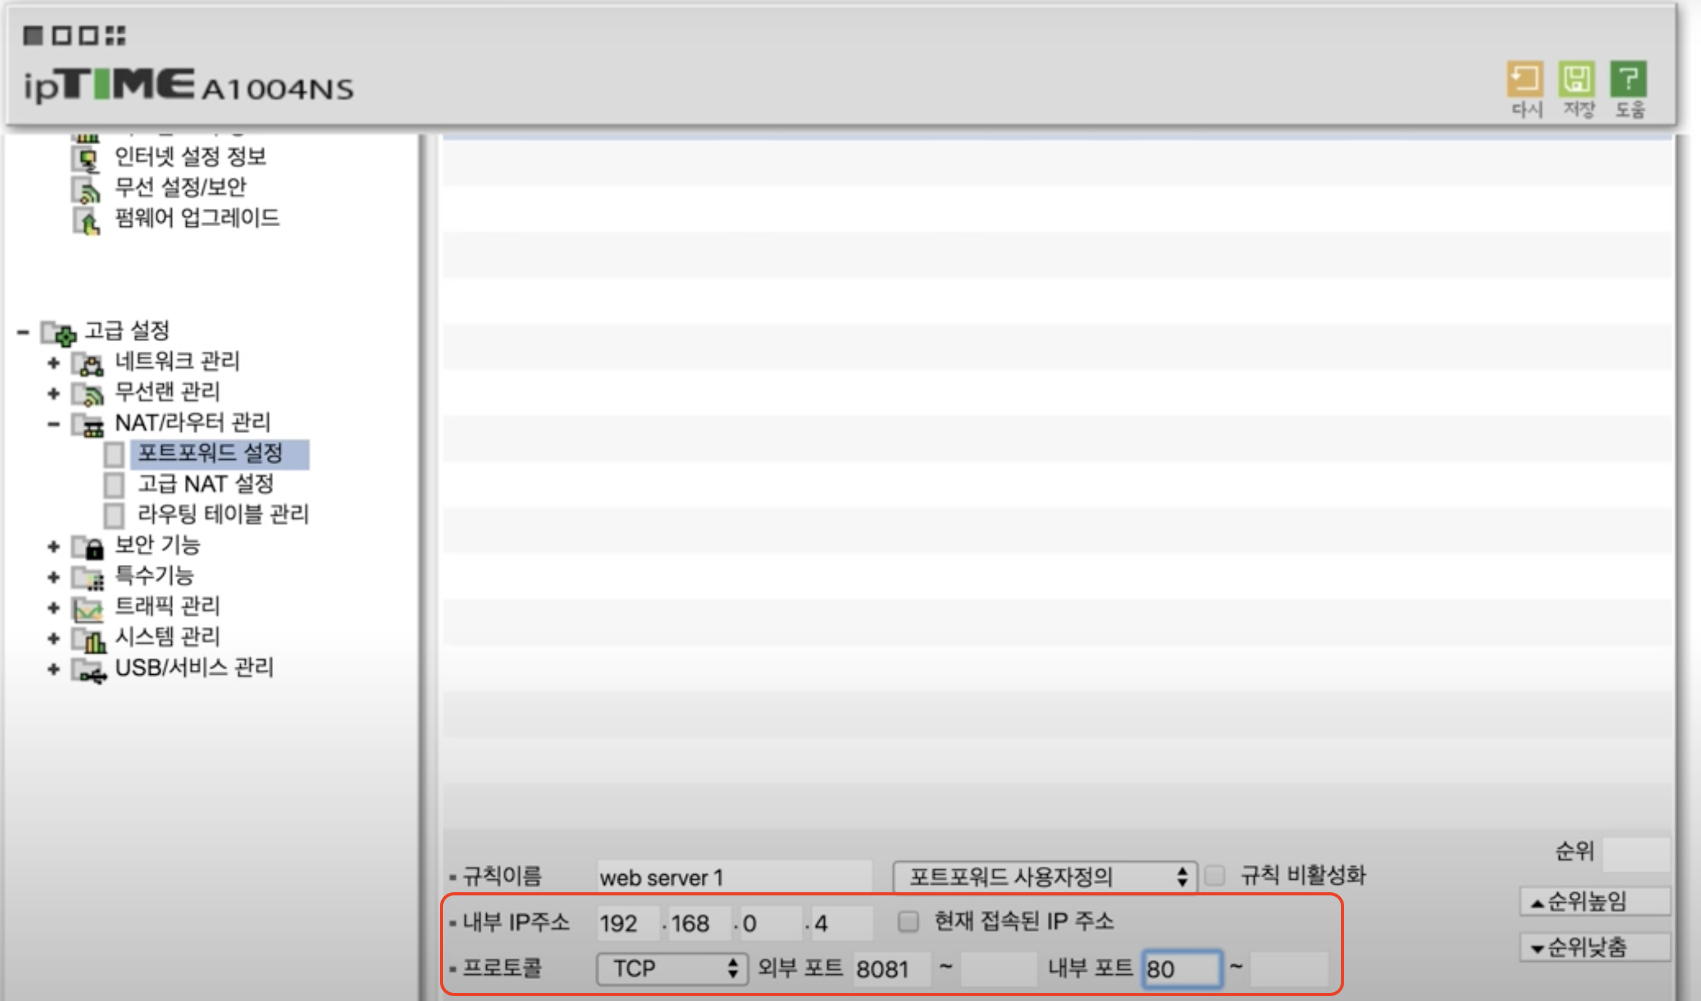
Task: Click the 펌웨어 업그레이드 icon
Action: (86, 220)
